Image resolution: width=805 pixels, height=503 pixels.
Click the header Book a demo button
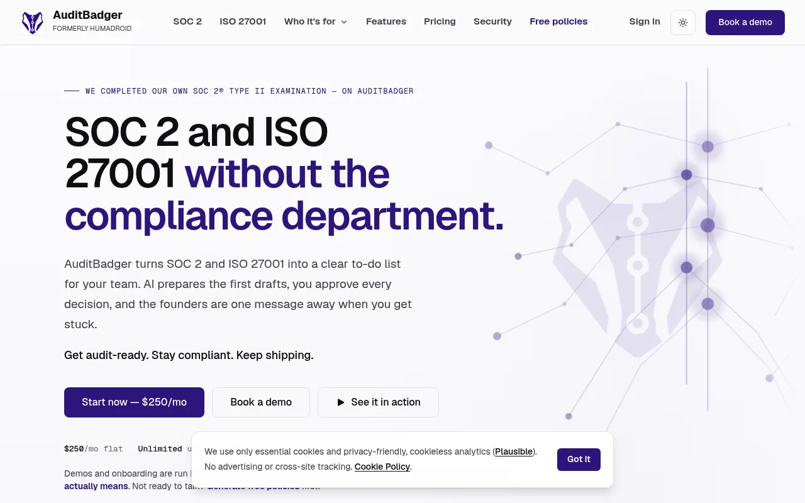click(x=745, y=23)
